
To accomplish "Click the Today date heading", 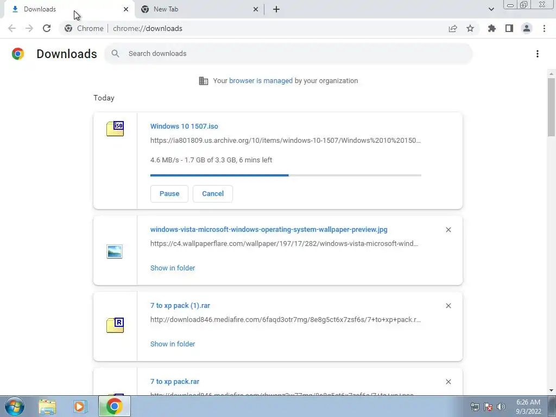I will click(104, 98).
